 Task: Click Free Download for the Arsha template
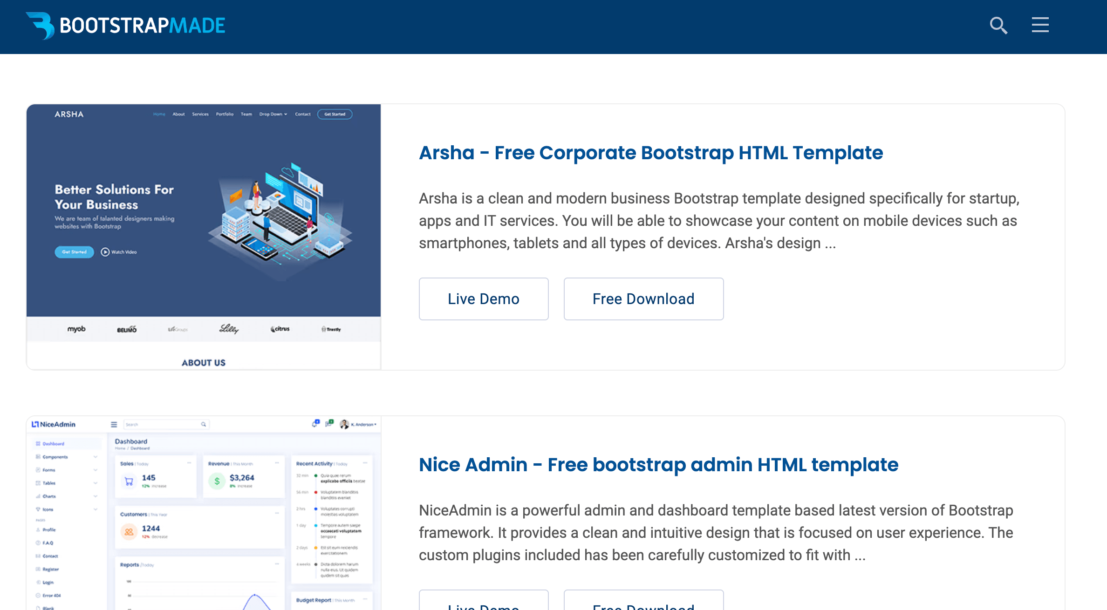coord(643,298)
